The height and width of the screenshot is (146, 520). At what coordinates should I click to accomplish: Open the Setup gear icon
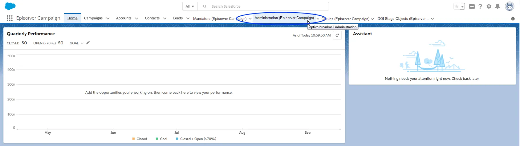tap(489, 6)
